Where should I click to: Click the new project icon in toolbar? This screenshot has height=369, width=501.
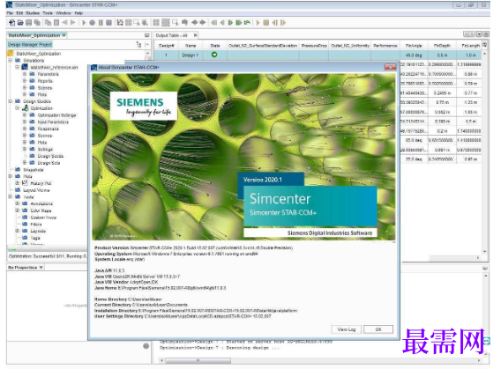point(11,23)
